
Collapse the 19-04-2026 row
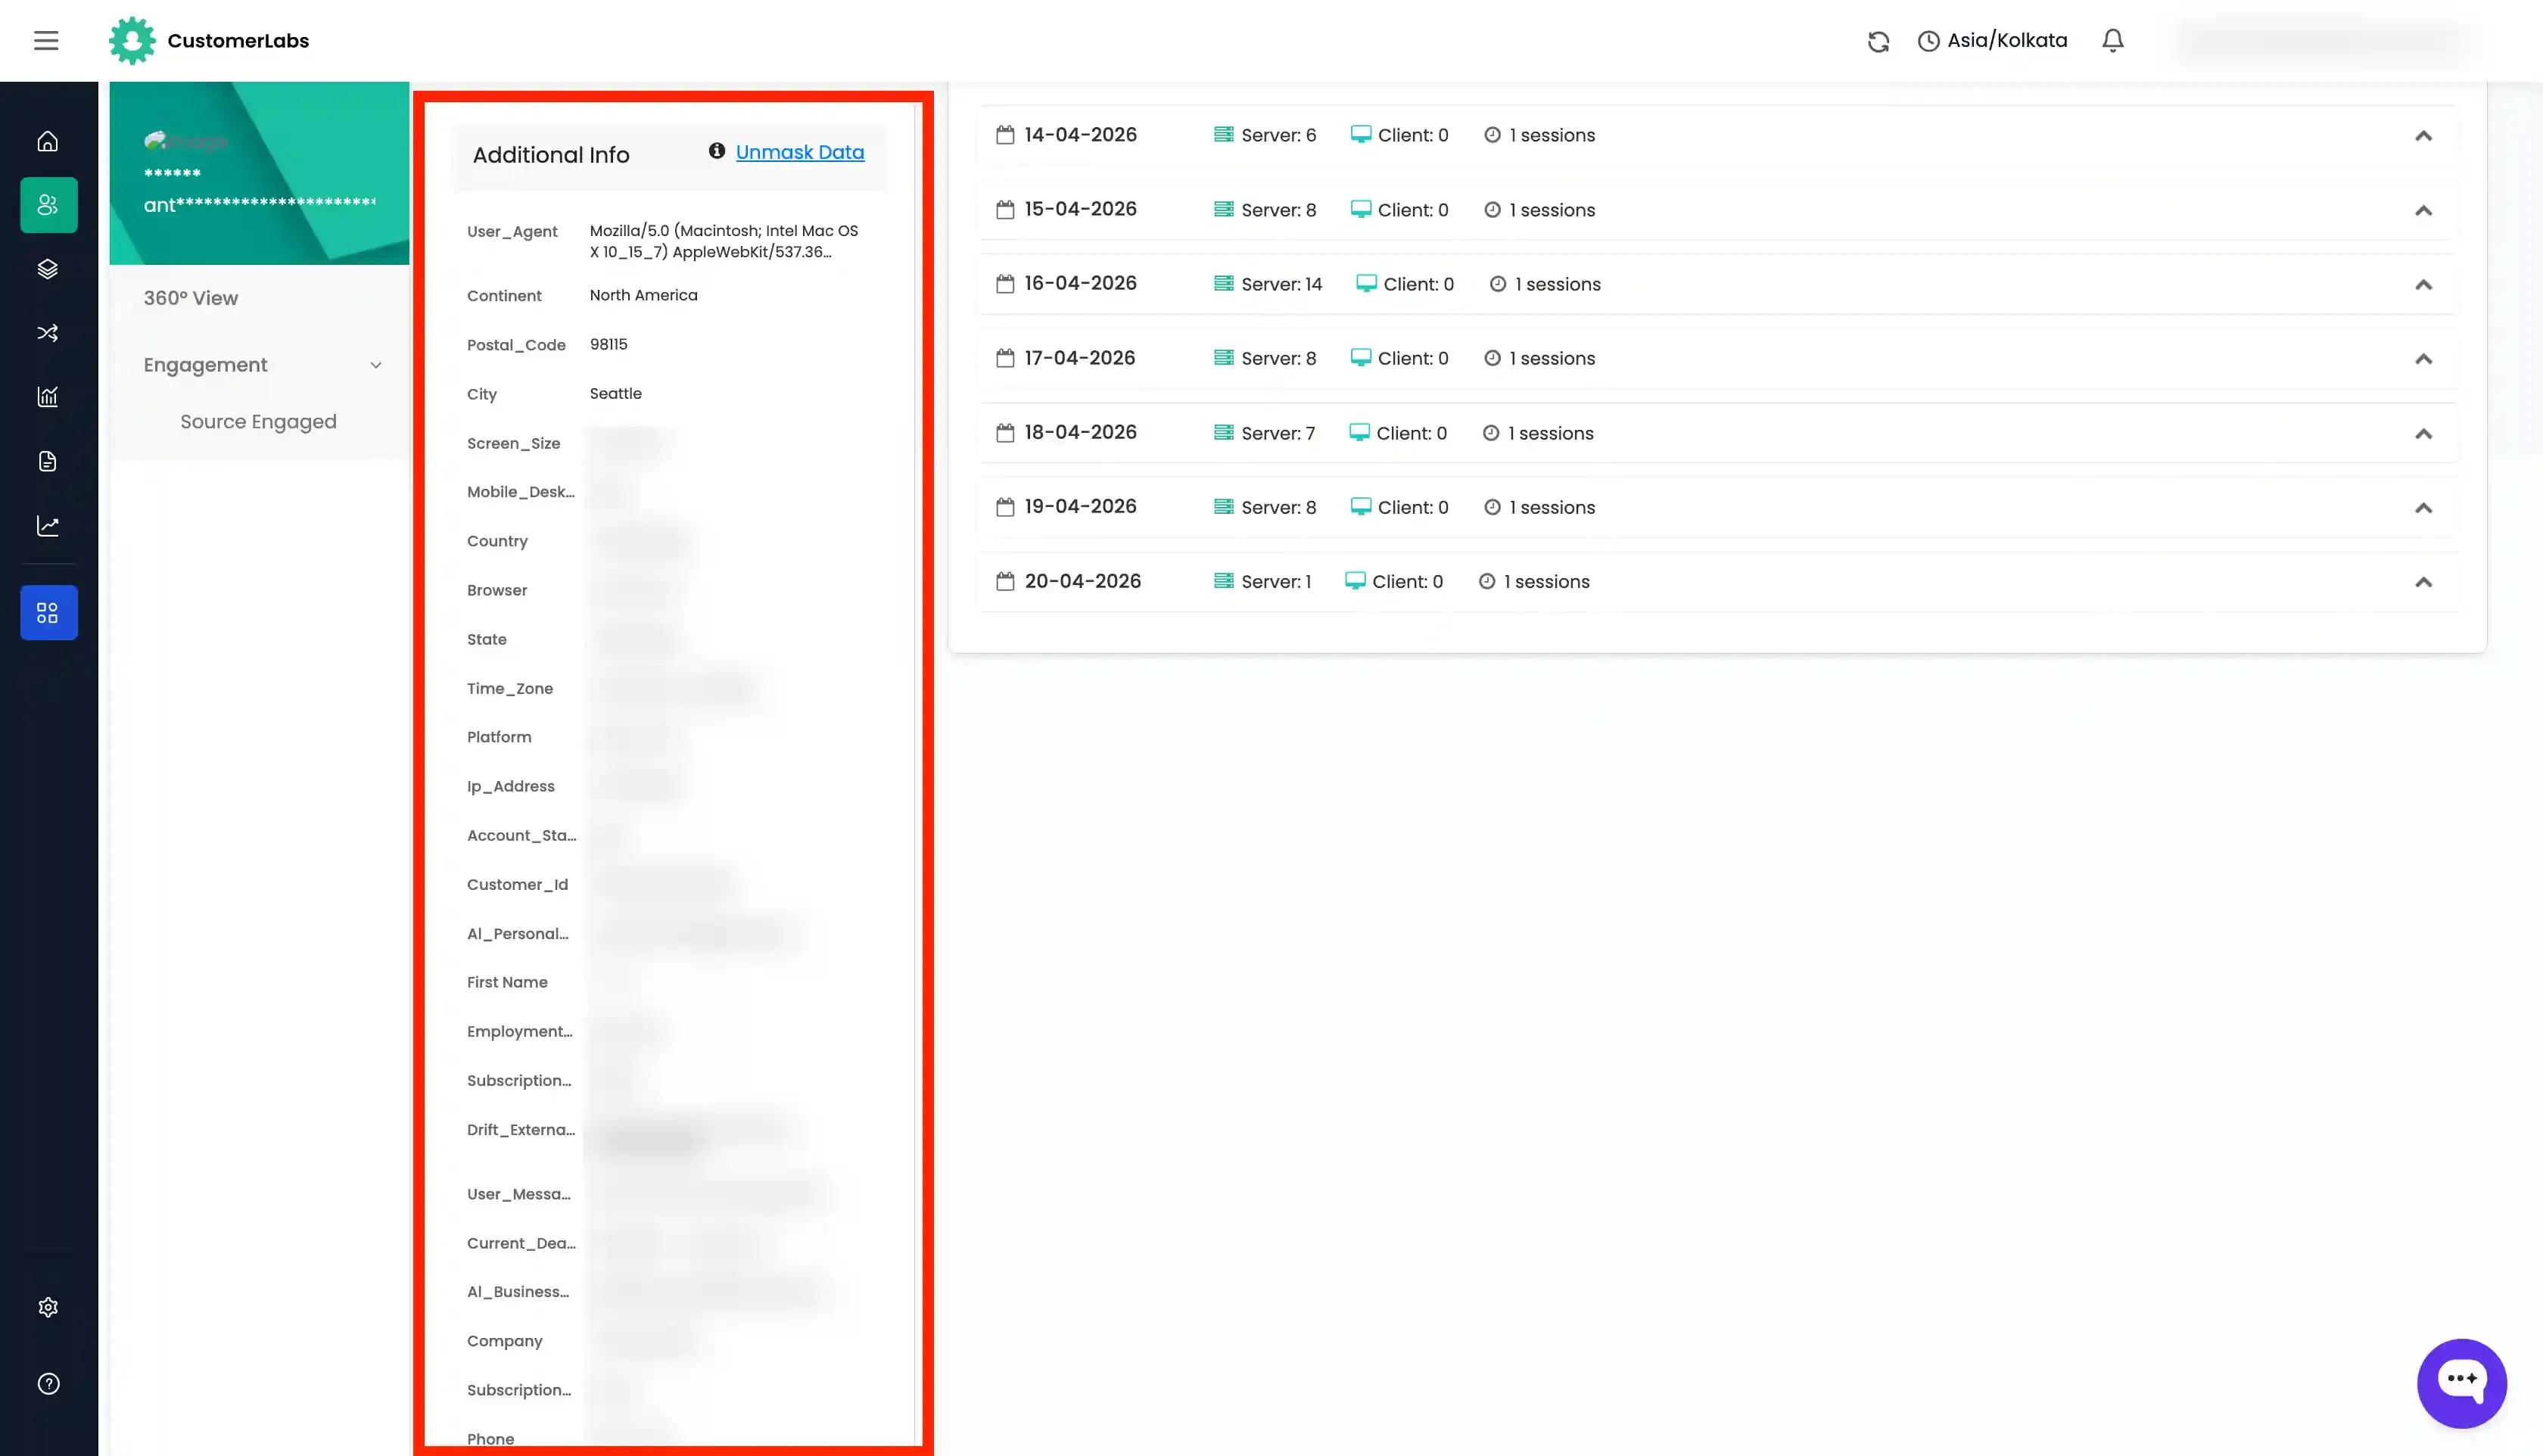tap(2423, 507)
